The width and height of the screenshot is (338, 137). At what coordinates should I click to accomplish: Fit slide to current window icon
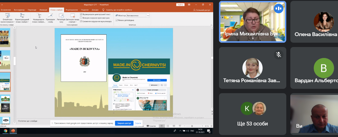click(x=211, y=126)
